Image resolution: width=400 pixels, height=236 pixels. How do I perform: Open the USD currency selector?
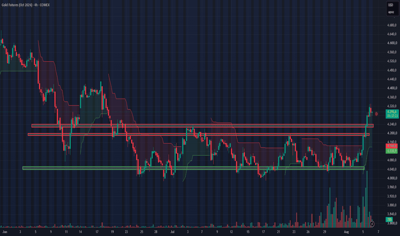[x=391, y=5]
